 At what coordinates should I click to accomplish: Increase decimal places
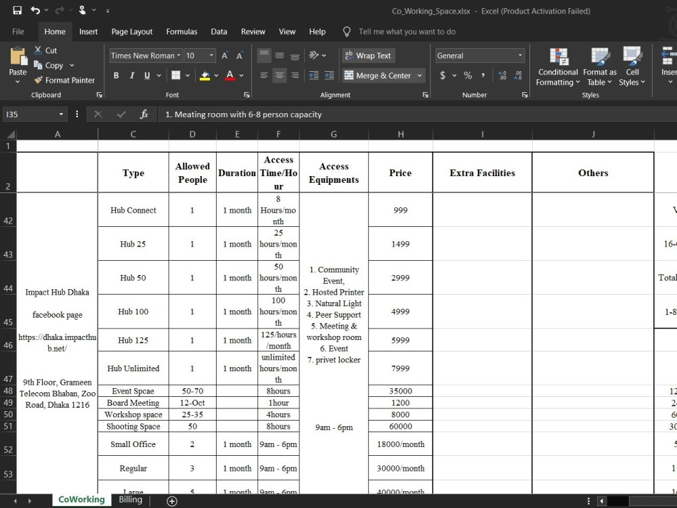pos(502,75)
